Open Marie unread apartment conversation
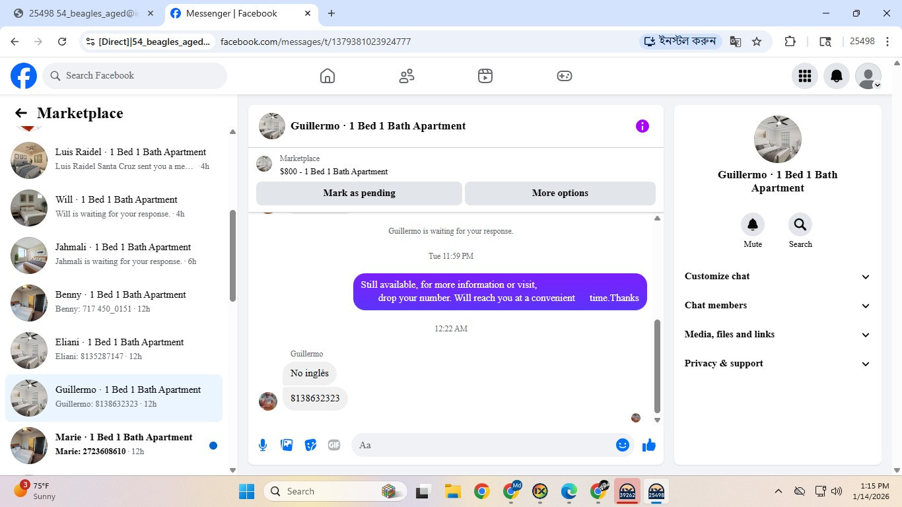 114,445
